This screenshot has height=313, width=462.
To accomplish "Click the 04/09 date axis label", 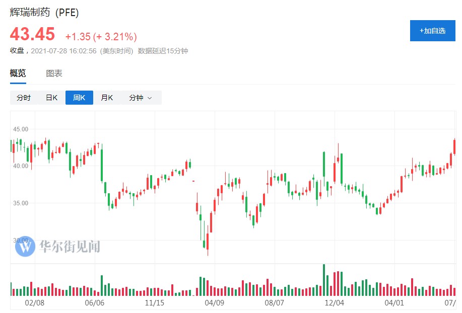I will (x=215, y=303).
